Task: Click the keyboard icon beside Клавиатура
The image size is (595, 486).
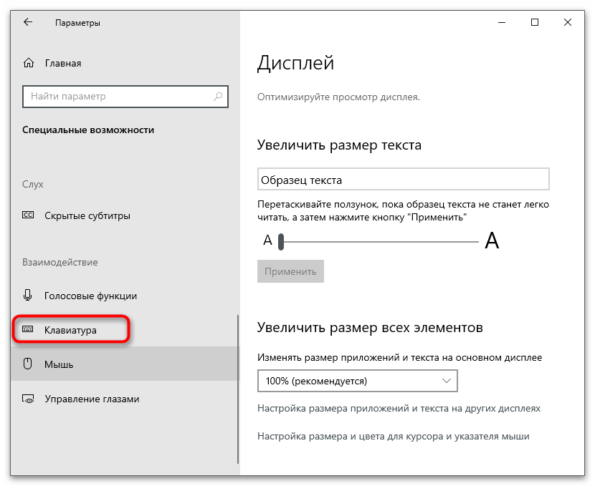Action: [28, 329]
